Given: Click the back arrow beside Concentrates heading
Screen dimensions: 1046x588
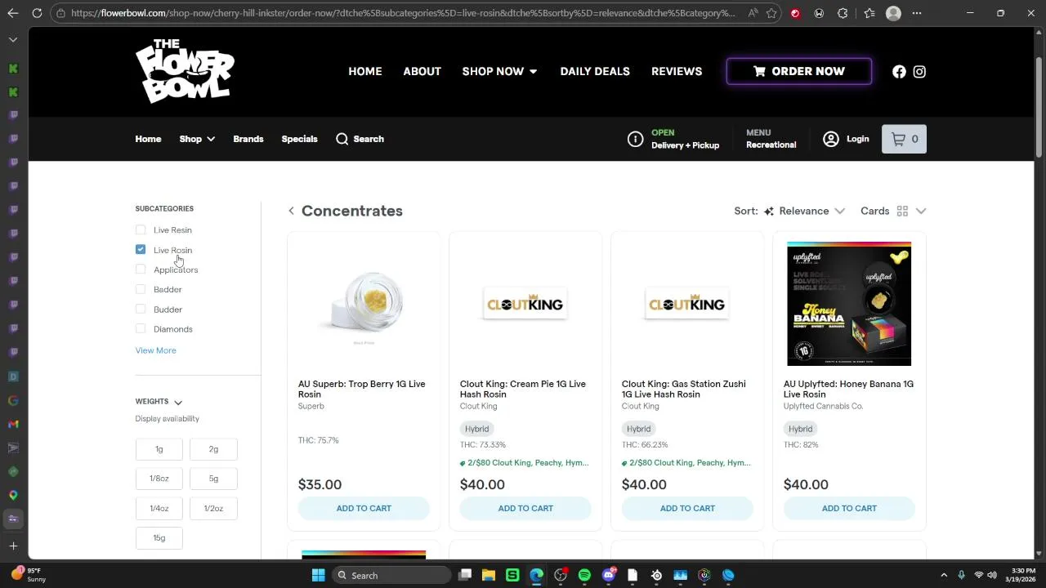Looking at the screenshot, I should point(291,211).
